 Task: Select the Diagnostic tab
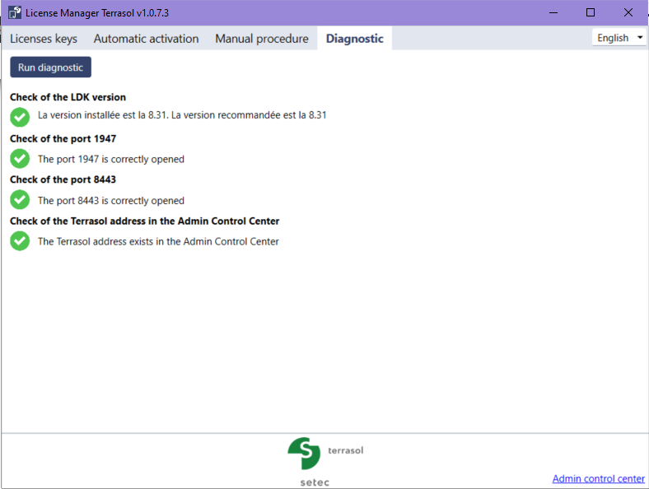[355, 39]
